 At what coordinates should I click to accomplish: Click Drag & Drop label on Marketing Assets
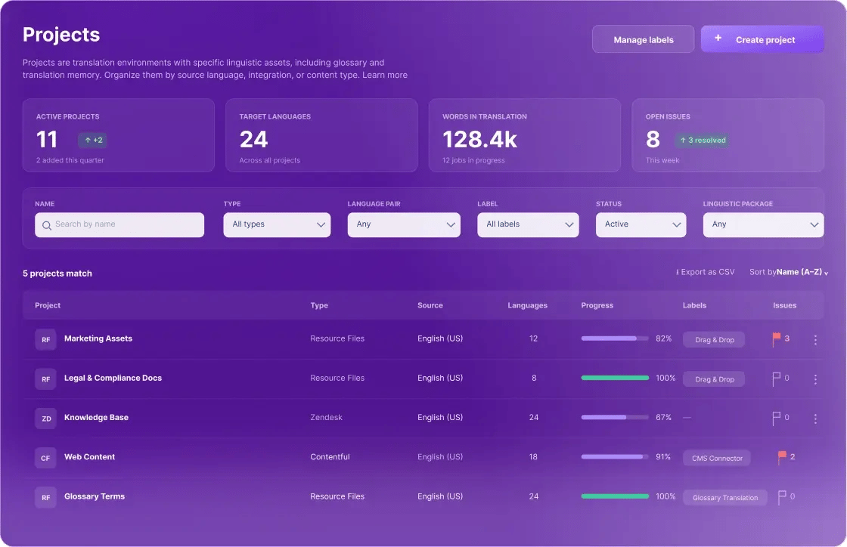point(714,340)
